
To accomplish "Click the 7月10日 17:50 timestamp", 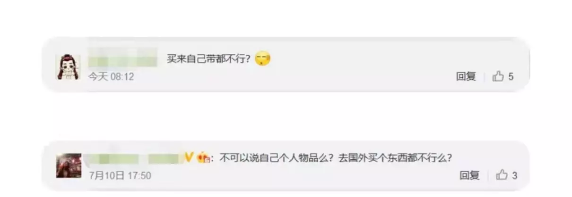I will 120,176.
